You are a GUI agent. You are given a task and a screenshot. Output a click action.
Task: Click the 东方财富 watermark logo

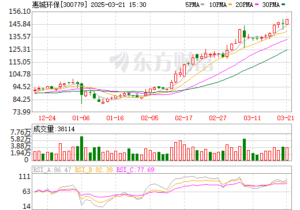point(162,62)
